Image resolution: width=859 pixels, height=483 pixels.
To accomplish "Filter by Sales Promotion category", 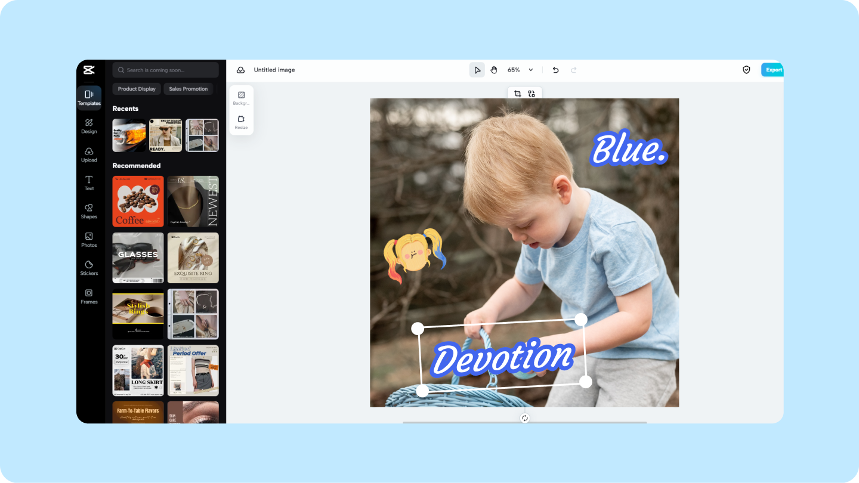I will click(x=188, y=89).
